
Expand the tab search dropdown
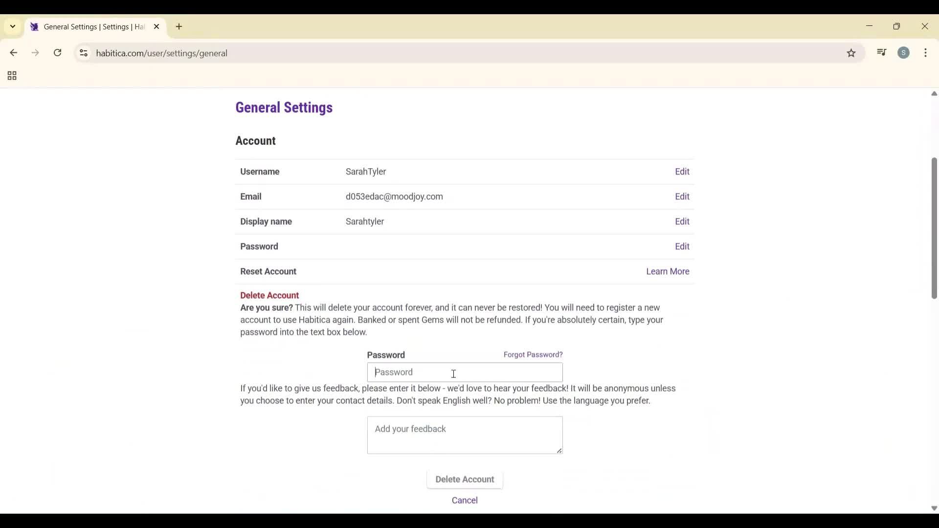tap(13, 26)
